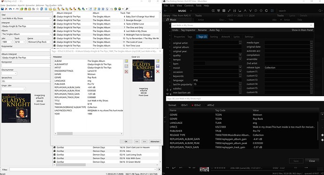Click move-up arrow beside MusicBee tag list
Image resolution: width=324 pixels, height=175 pixels.
point(322,135)
